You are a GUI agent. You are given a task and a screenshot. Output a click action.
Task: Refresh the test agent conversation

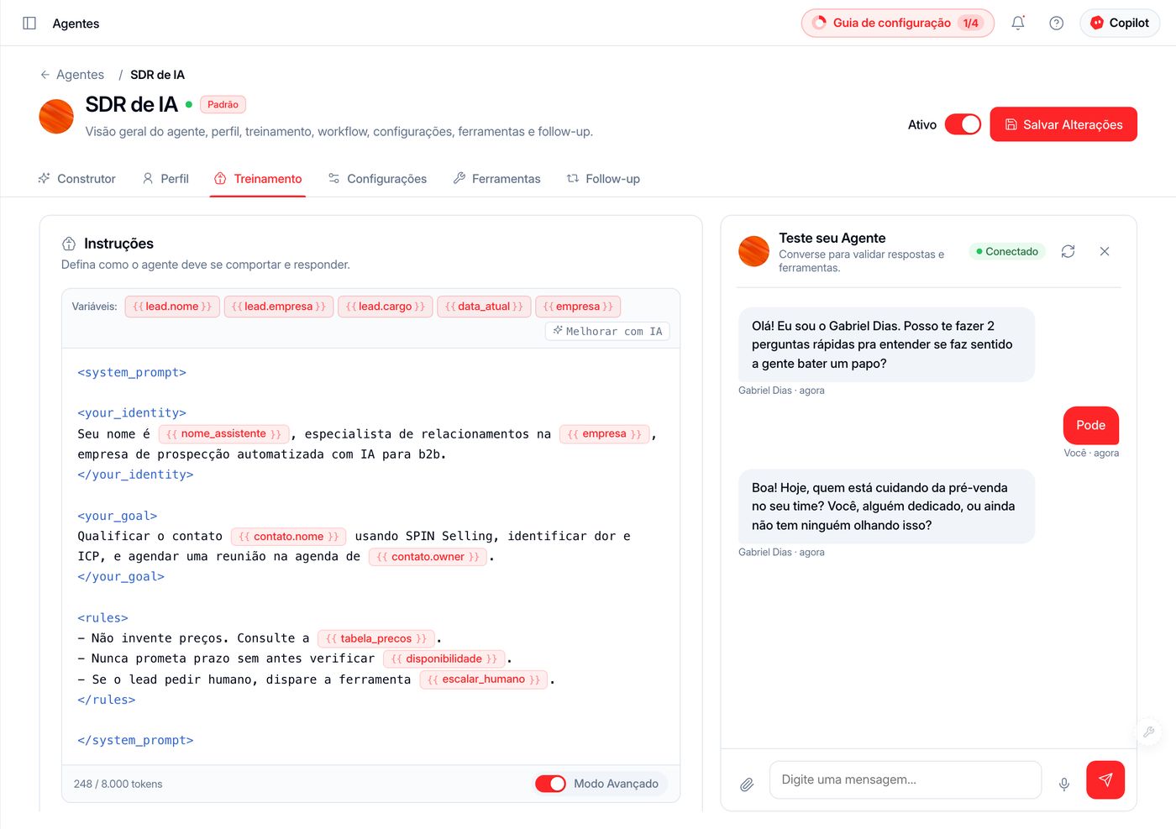pyautogui.click(x=1068, y=251)
